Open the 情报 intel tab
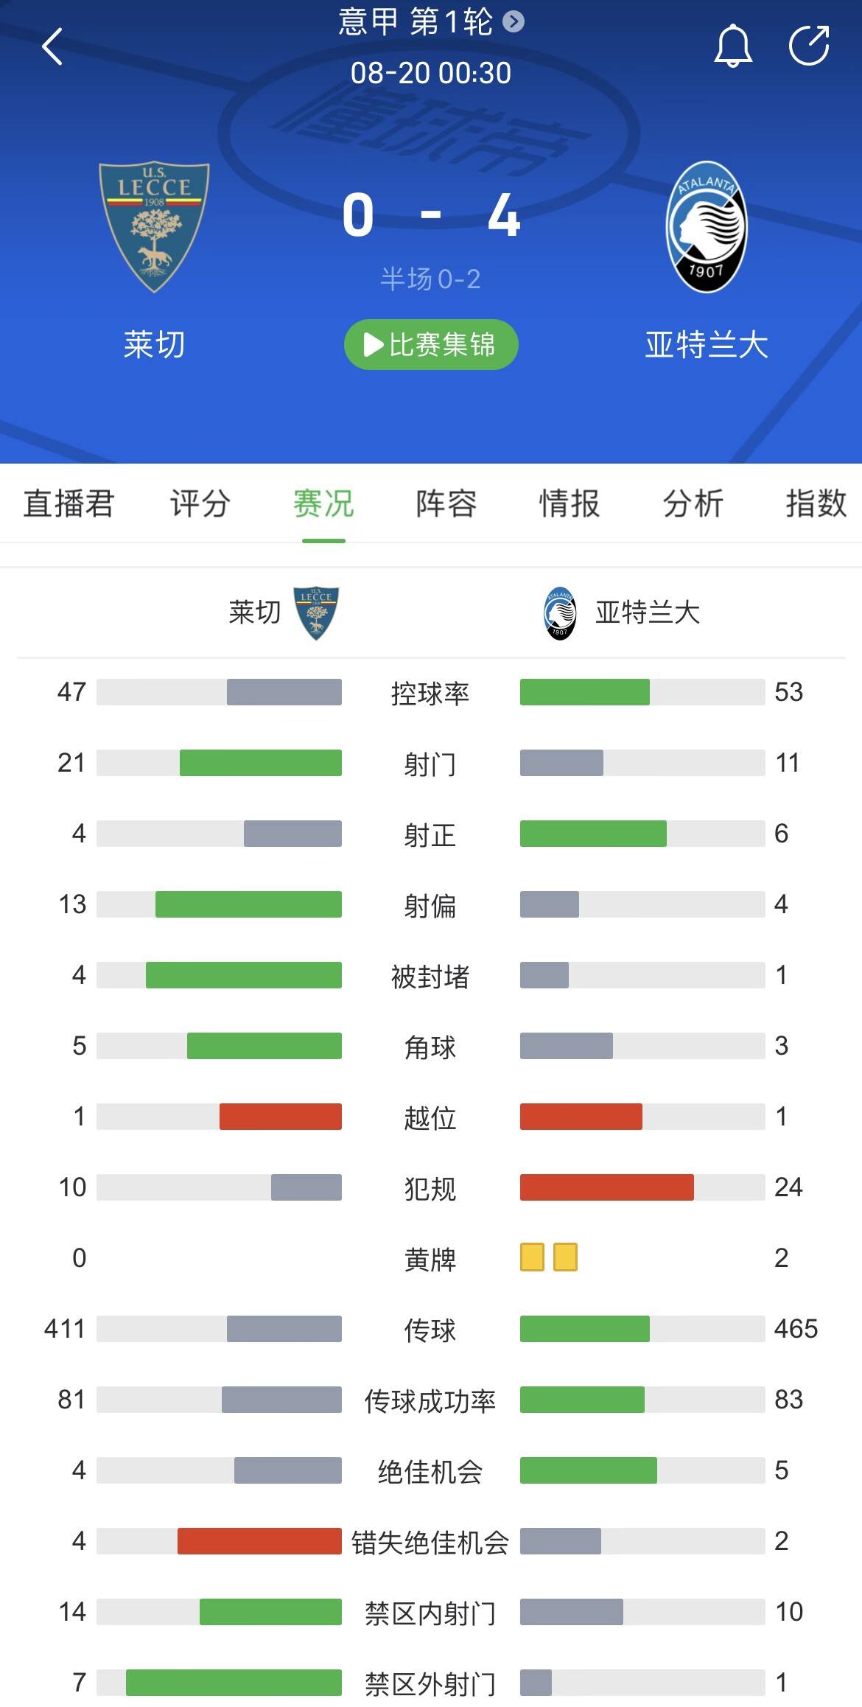Viewport: 862px width, 1707px height. [569, 504]
